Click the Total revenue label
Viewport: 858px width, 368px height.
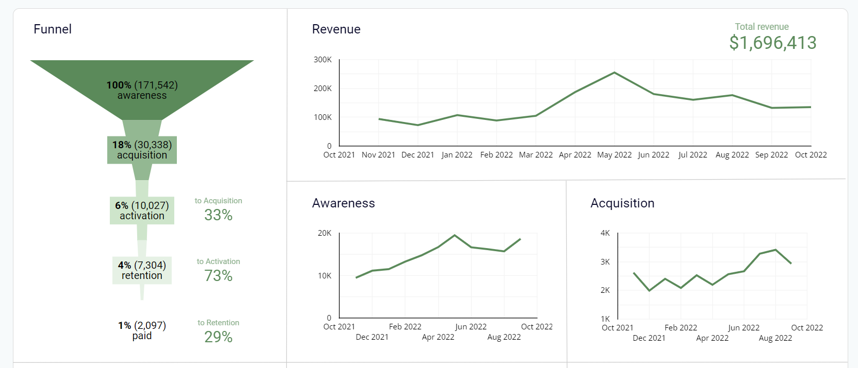[762, 27]
